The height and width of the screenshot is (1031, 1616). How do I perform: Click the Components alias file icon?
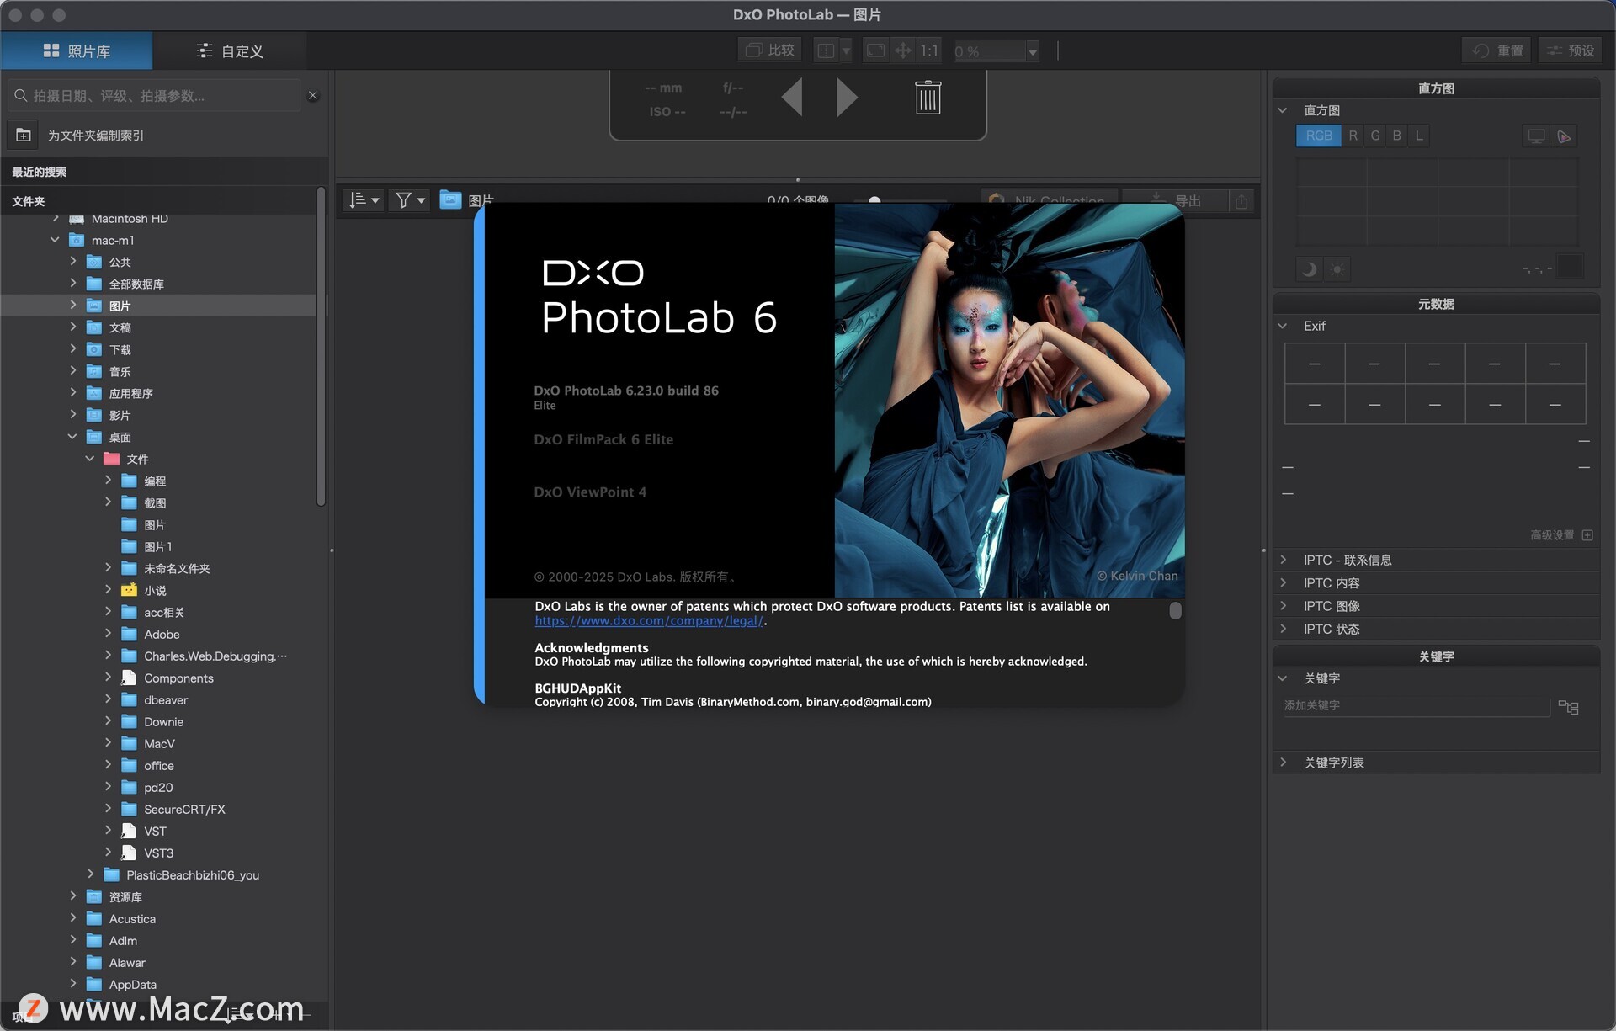(x=129, y=678)
